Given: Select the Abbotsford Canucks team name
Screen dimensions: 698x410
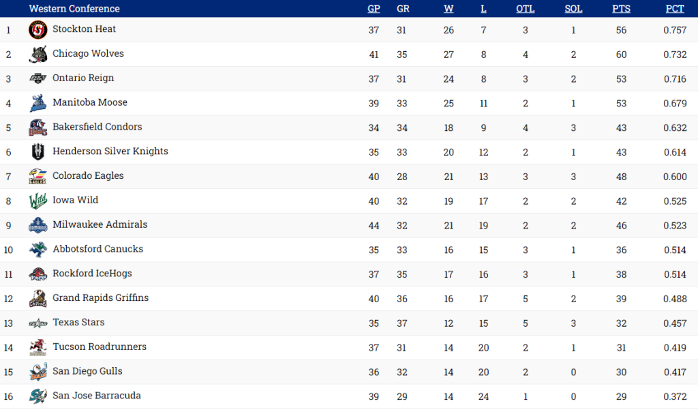Looking at the screenshot, I should pyautogui.click(x=97, y=249).
